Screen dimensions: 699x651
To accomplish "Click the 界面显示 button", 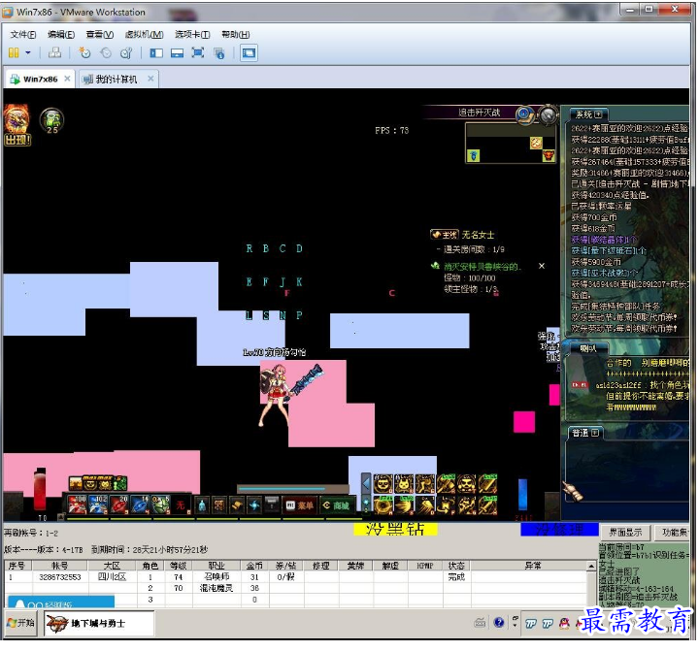I will coord(625,532).
